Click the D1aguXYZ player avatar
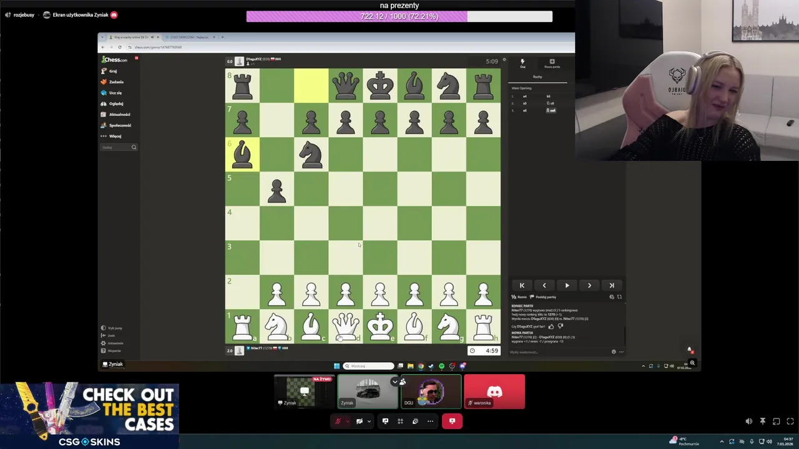Screen dimensions: 799x449 [x=239, y=61]
